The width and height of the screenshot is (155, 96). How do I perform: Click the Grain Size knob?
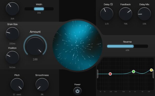(12, 34)
